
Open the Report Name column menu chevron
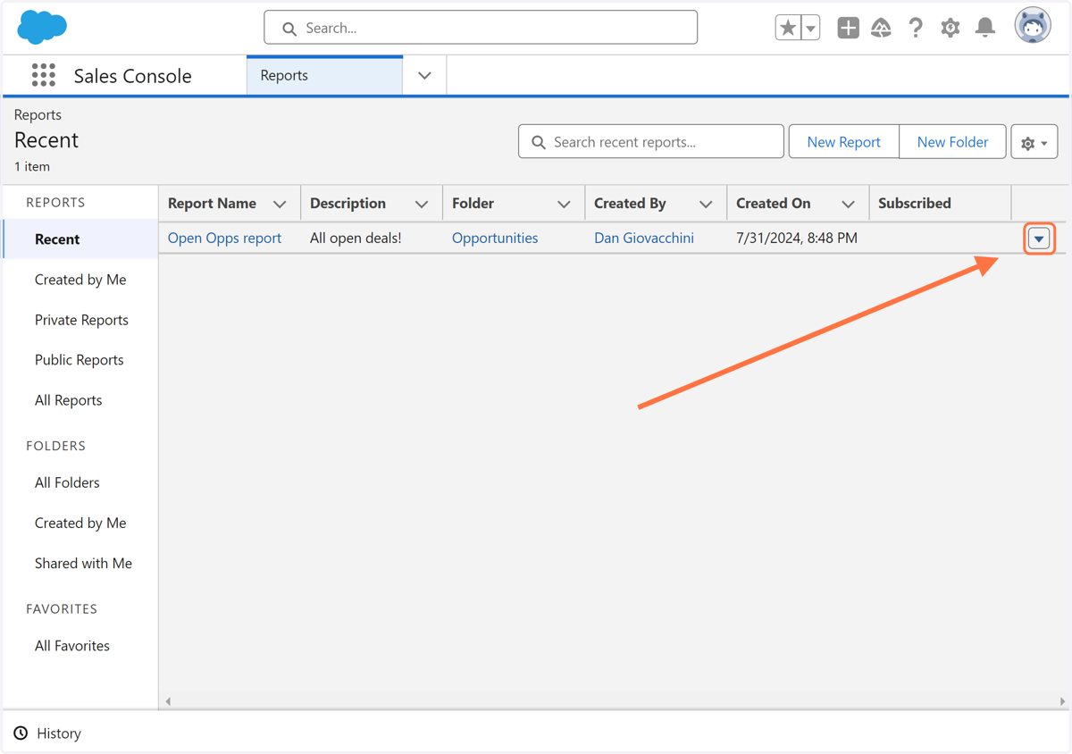pos(280,205)
